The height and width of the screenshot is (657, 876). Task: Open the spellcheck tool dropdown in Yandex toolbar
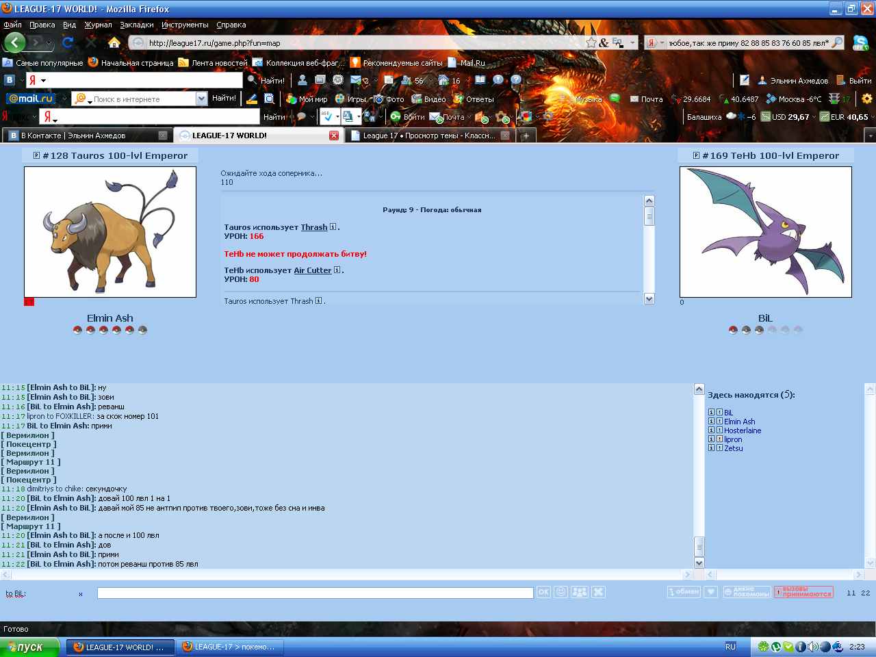[x=337, y=117]
